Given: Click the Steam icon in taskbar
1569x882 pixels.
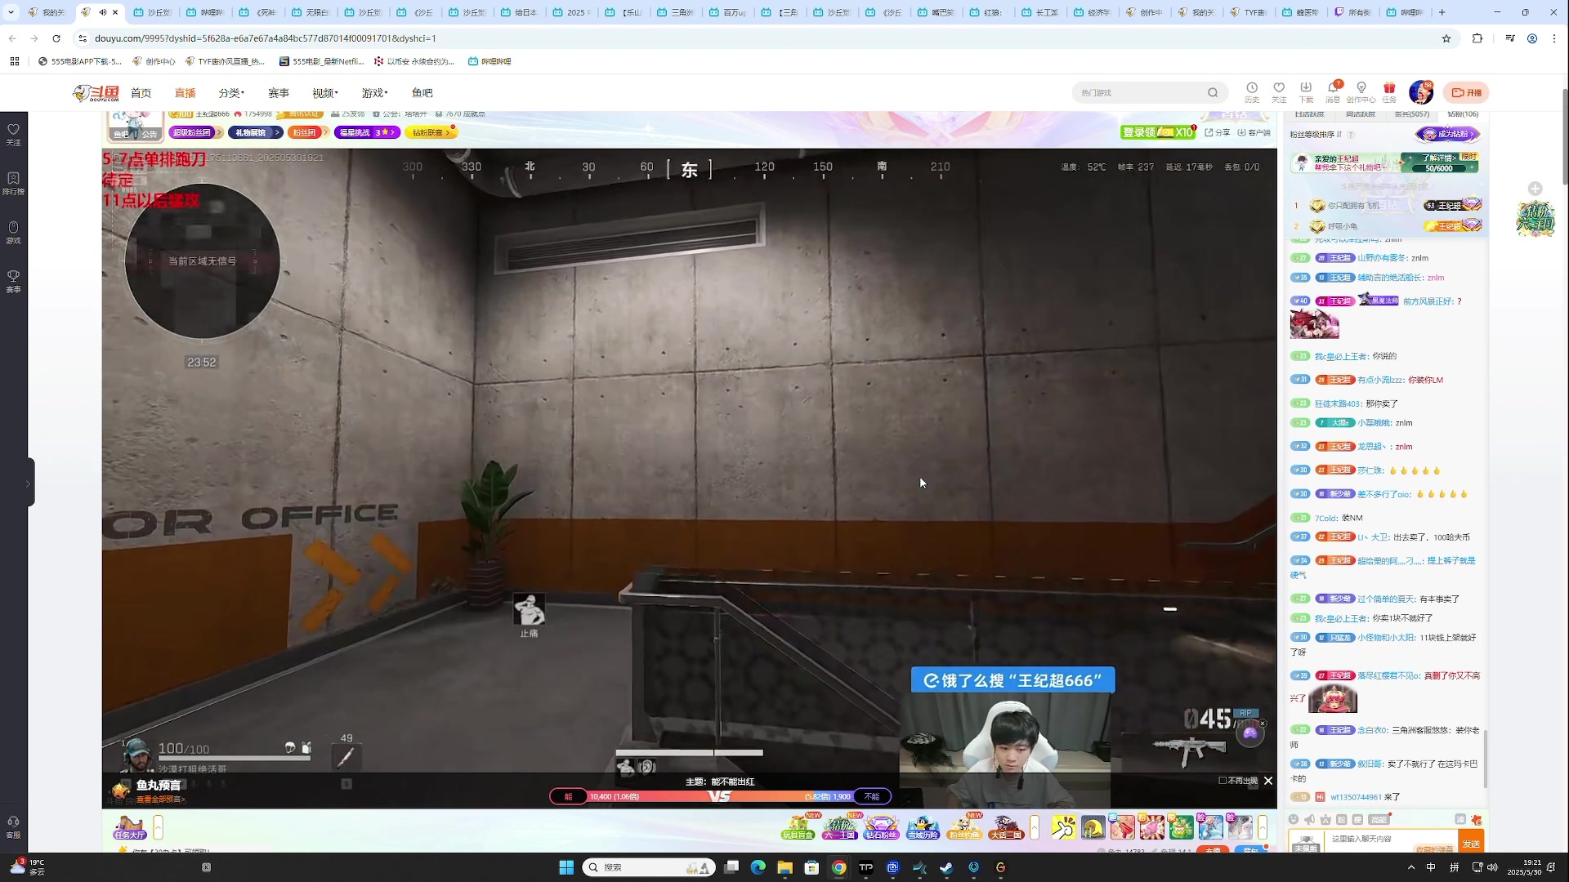Looking at the screenshot, I should [946, 867].
